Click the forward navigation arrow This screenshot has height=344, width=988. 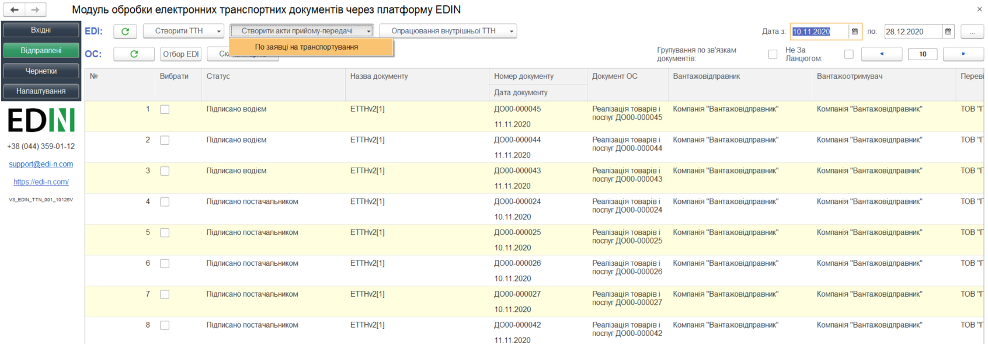click(35, 10)
